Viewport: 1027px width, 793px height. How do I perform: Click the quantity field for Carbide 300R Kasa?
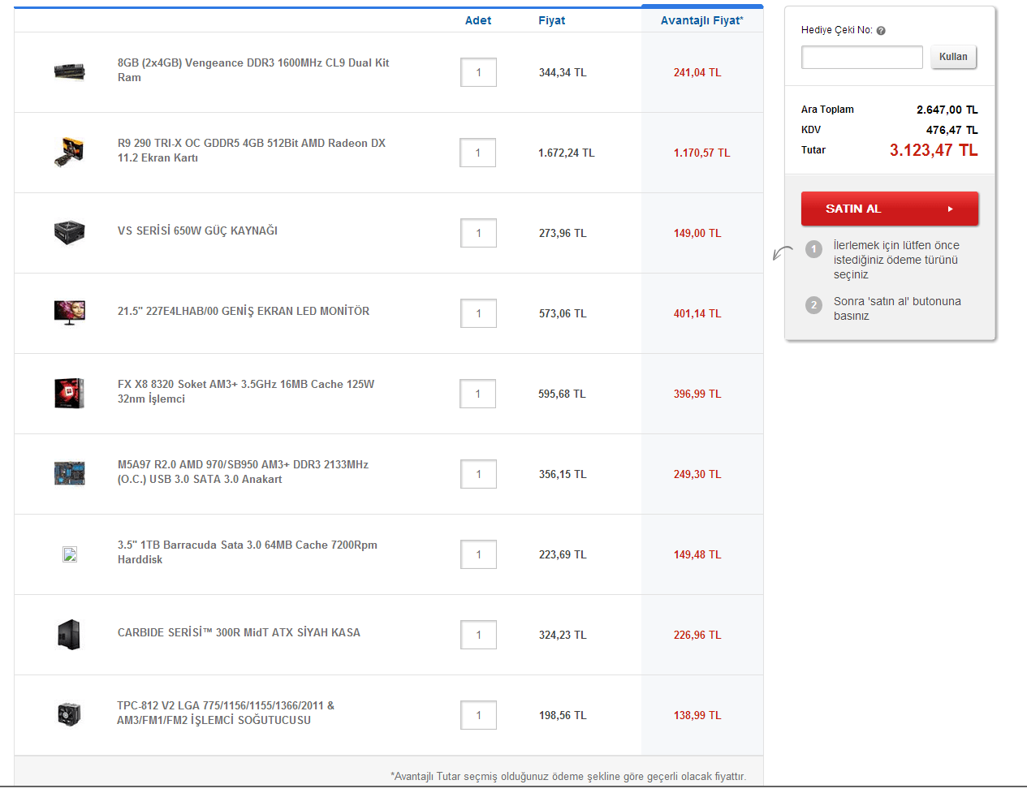478,635
